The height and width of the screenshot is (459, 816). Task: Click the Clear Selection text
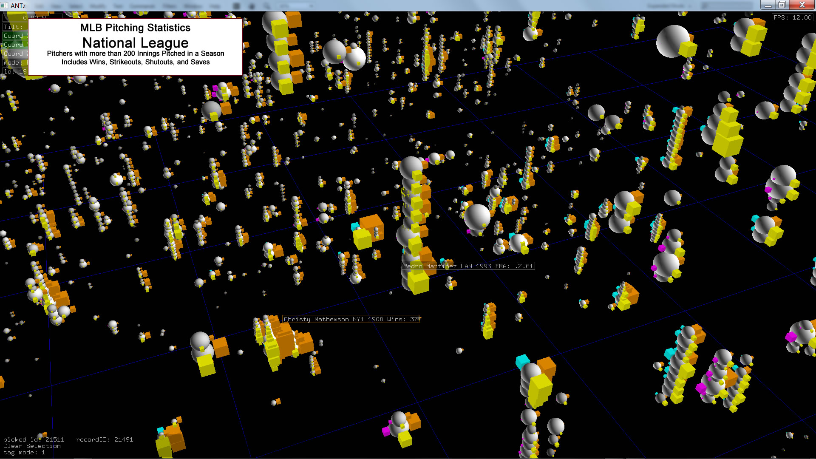32,446
